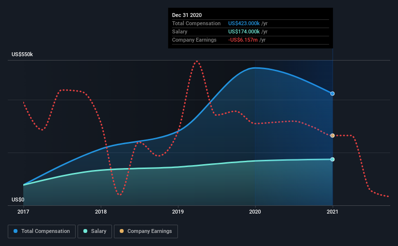Click the Salary tooltip row label

(180, 31)
